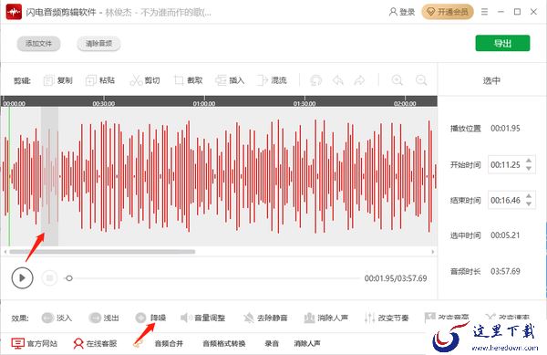Decrease end time (结束时间) with down arrow
Screen dimensions: 547x355
(529, 204)
